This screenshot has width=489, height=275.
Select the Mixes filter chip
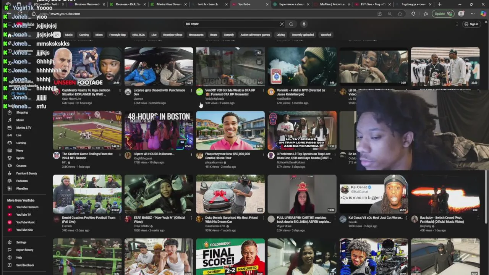click(x=99, y=35)
